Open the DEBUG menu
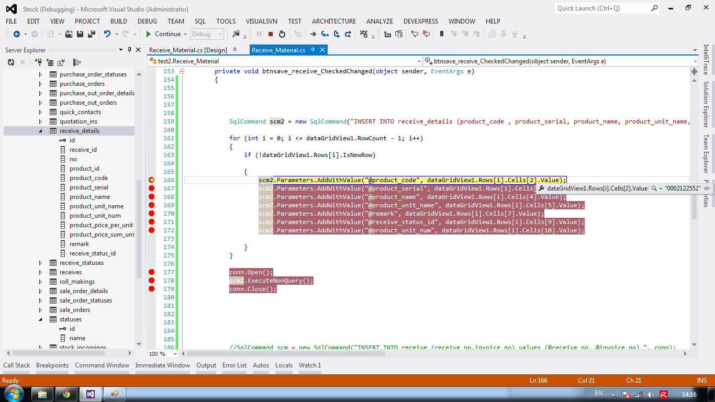This screenshot has width=715, height=402. coord(147,21)
